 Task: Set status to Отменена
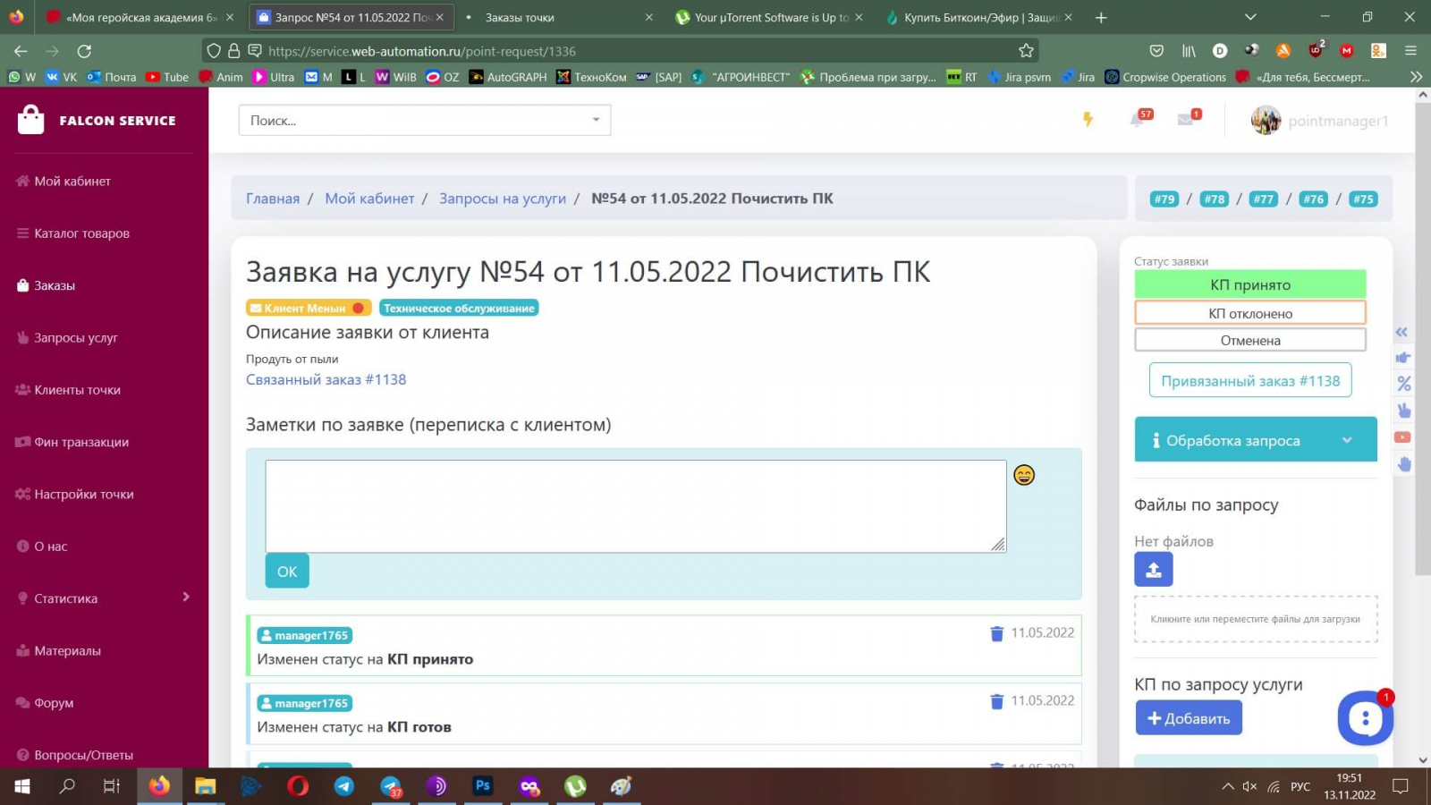1250,340
